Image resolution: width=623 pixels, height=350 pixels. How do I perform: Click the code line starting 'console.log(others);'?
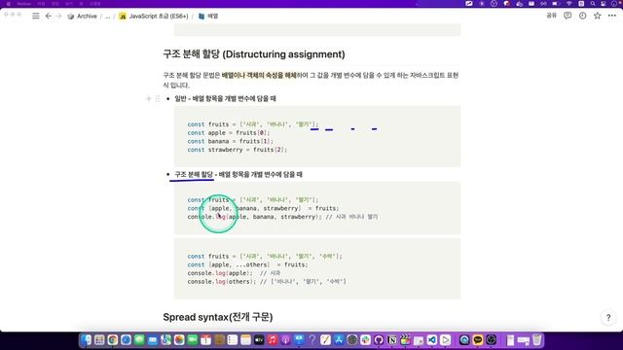click(267, 281)
